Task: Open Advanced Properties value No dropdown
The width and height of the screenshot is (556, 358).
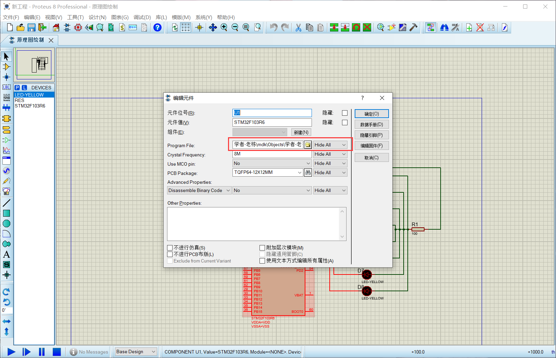Action: 272,190
